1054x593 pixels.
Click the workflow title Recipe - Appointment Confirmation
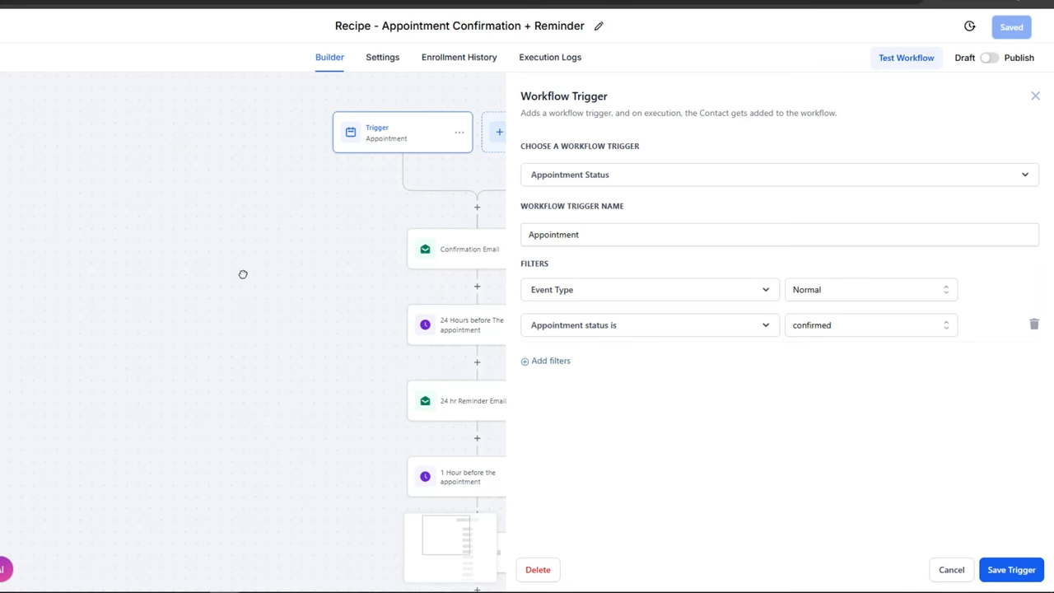(x=459, y=26)
